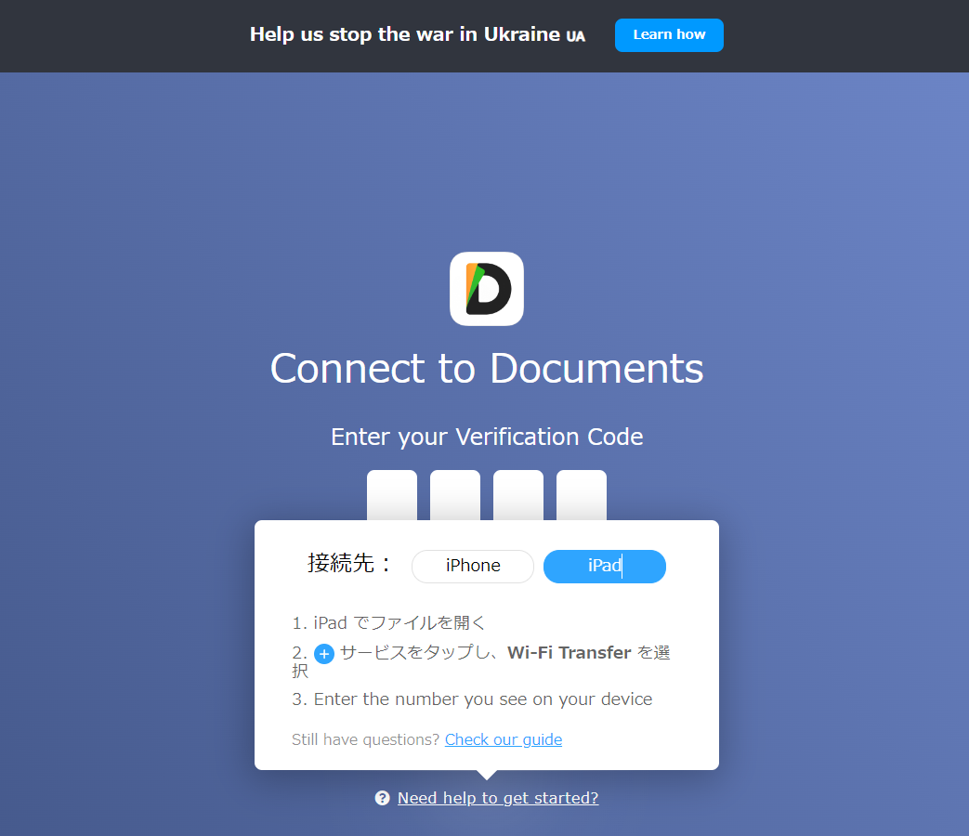Click the 接続先 label
This screenshot has height=836, width=969.
(349, 563)
